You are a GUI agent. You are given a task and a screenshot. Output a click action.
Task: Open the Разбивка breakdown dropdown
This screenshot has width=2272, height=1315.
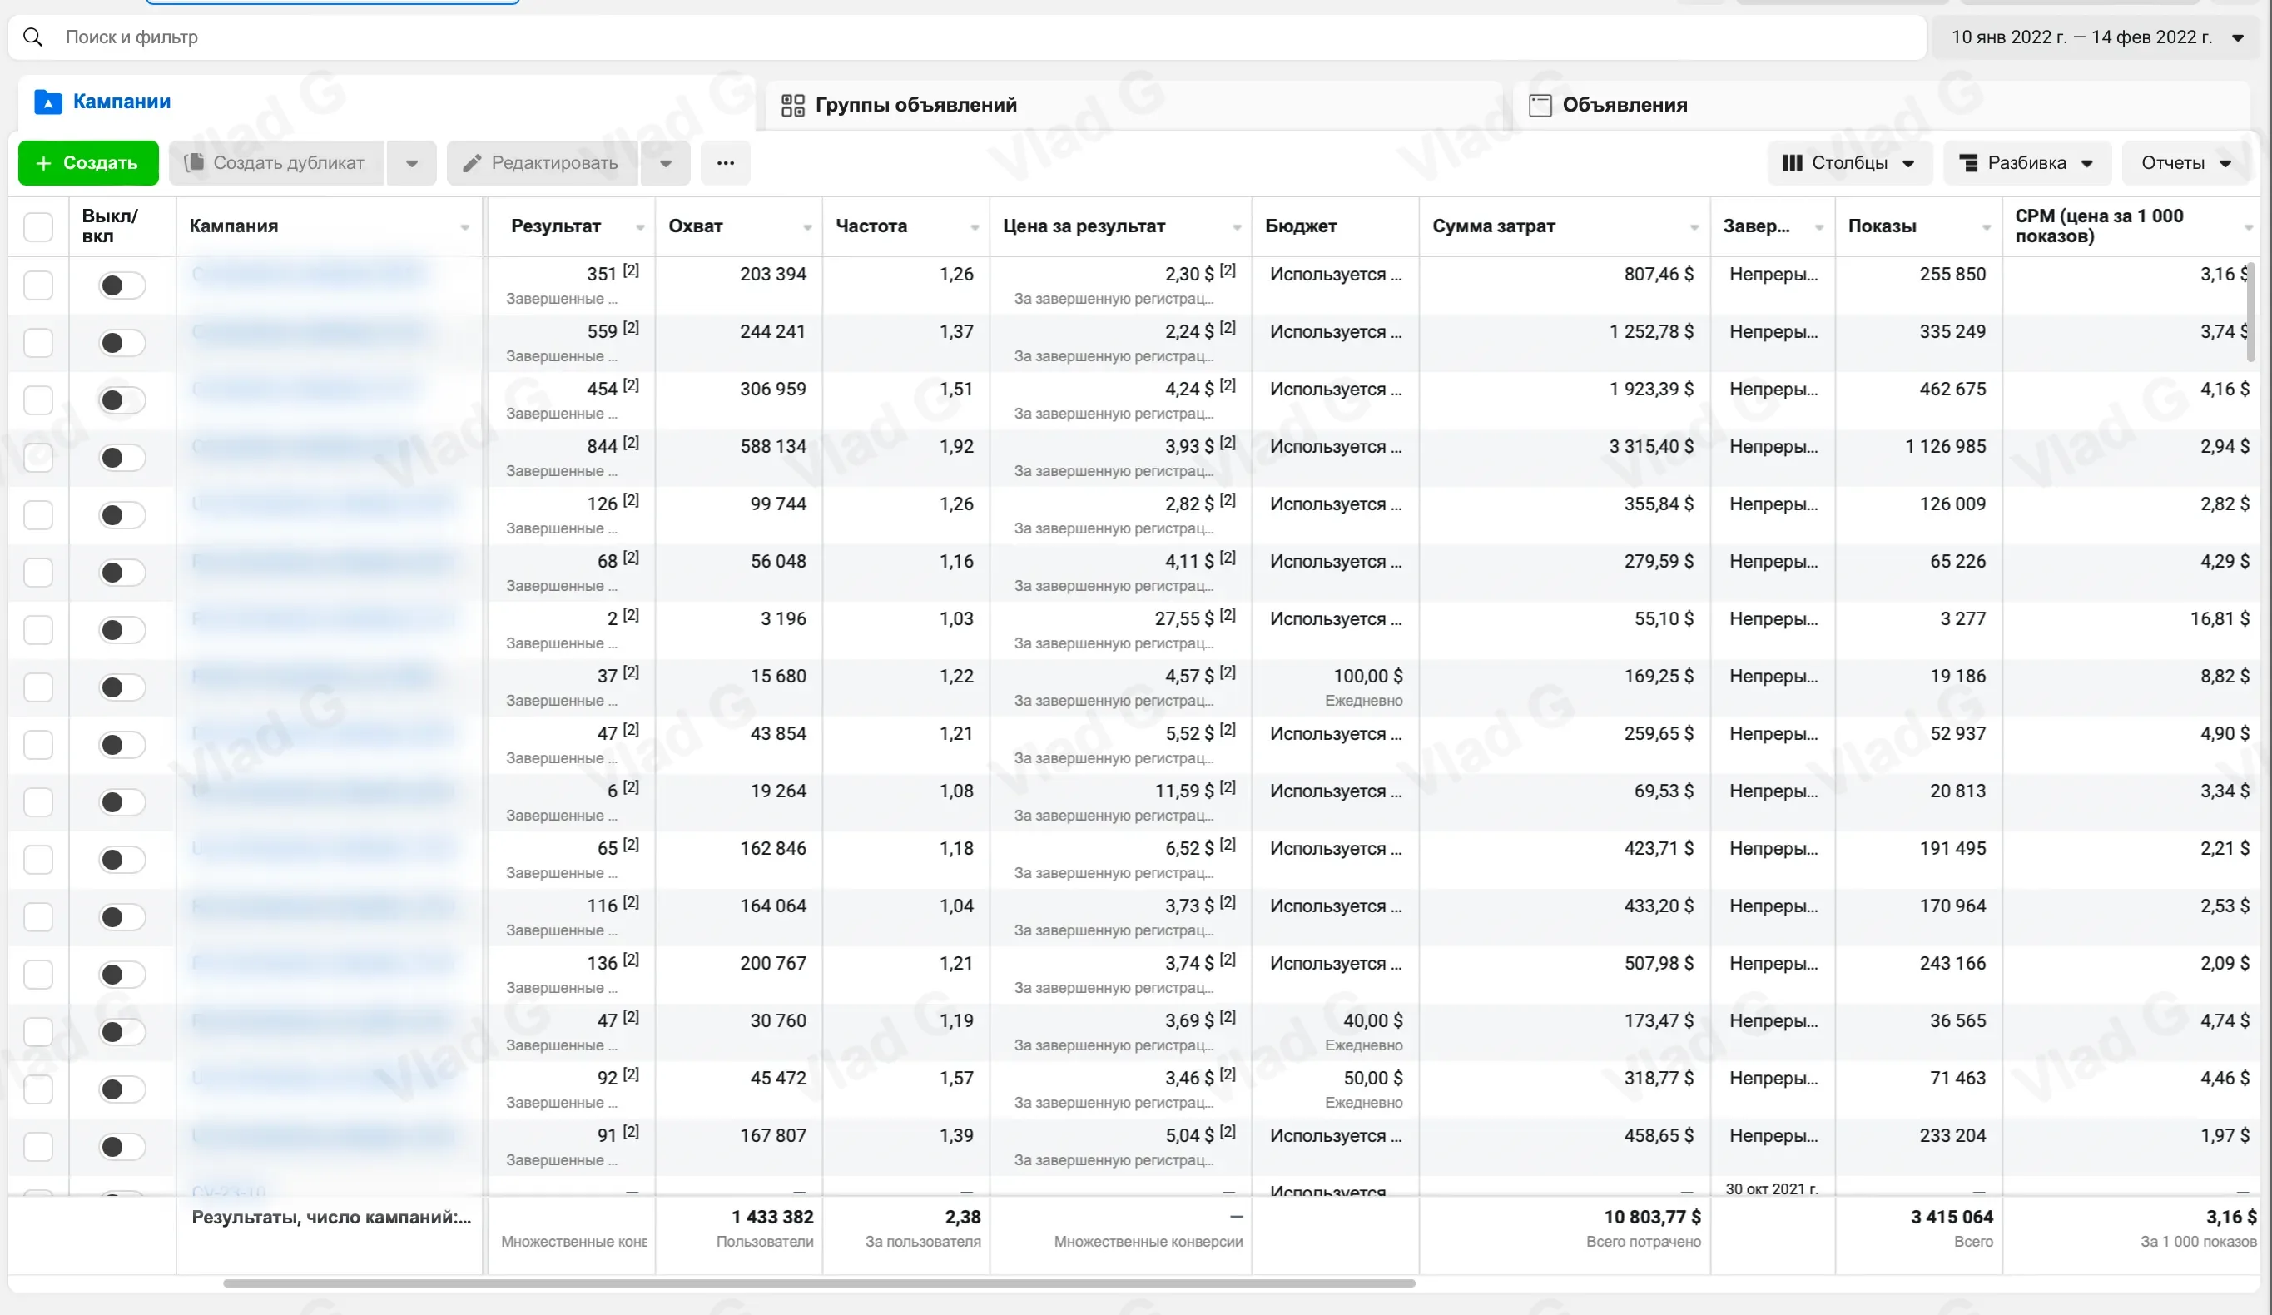tap(2026, 163)
